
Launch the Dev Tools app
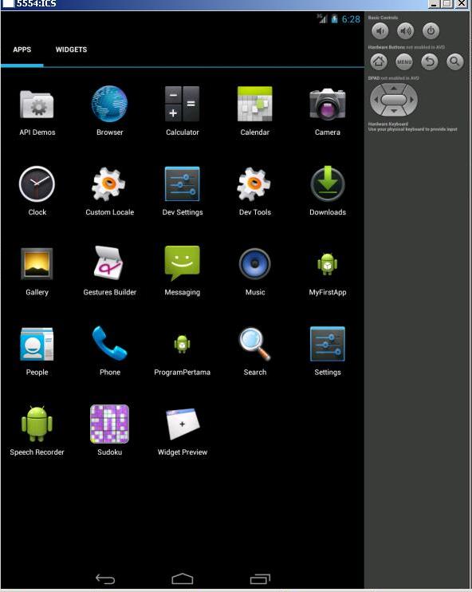click(254, 191)
